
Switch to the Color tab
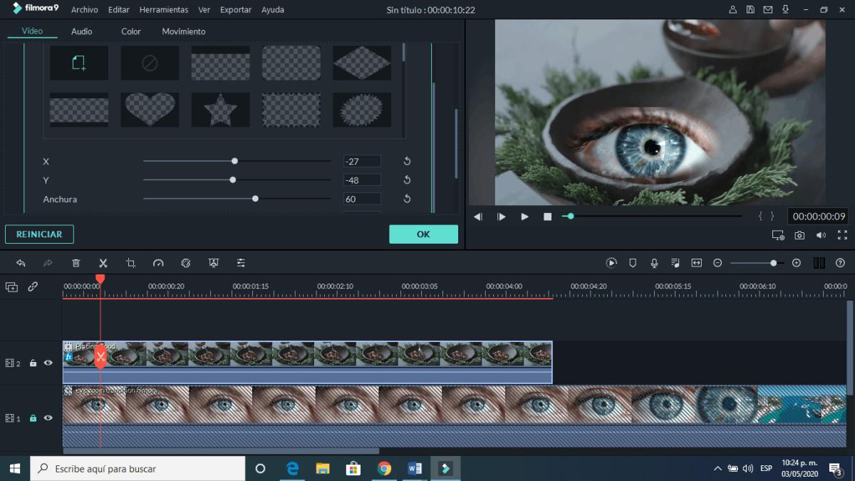pyautogui.click(x=131, y=31)
